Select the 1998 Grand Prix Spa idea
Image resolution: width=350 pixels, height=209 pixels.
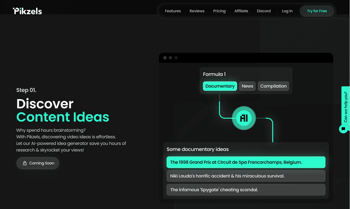pos(246,162)
